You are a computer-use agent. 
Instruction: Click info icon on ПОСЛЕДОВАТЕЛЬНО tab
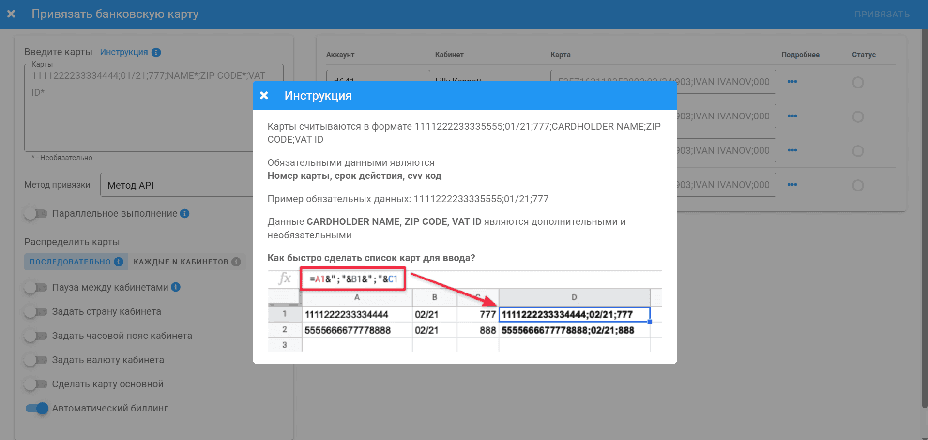tap(118, 262)
